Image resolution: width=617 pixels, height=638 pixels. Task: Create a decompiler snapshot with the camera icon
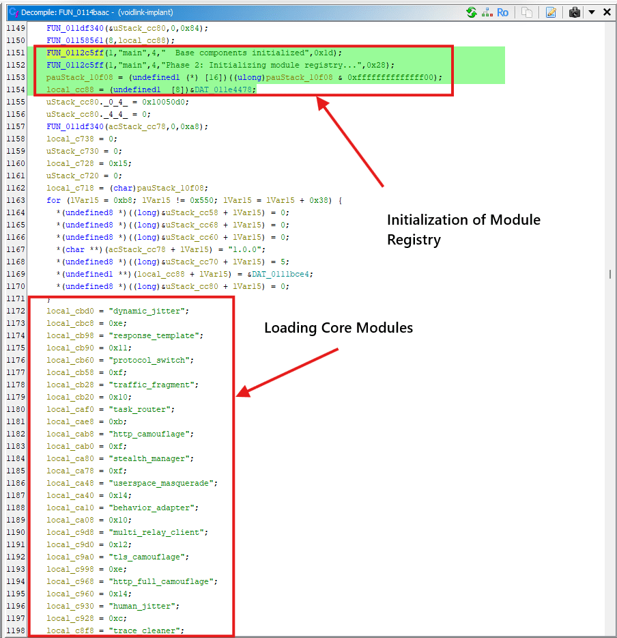point(574,12)
